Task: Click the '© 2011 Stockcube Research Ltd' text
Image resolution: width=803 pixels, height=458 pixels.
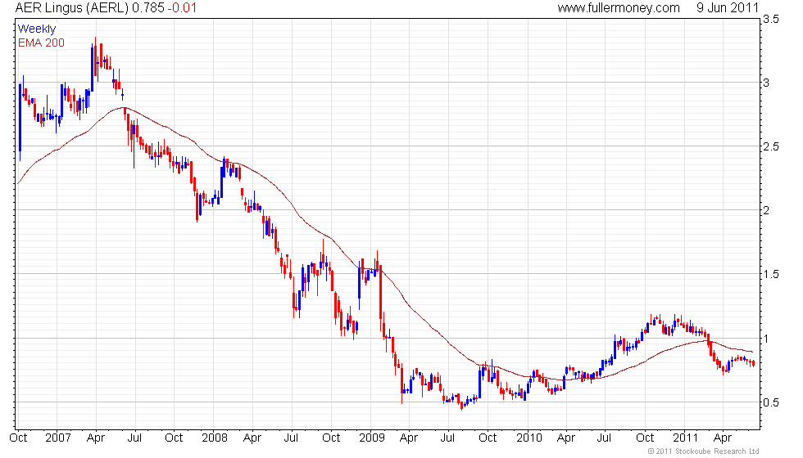Action: point(703,451)
